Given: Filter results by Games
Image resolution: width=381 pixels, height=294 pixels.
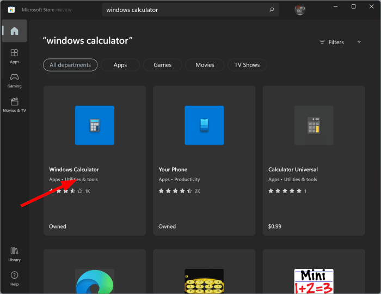Looking at the screenshot, I should [x=162, y=65].
